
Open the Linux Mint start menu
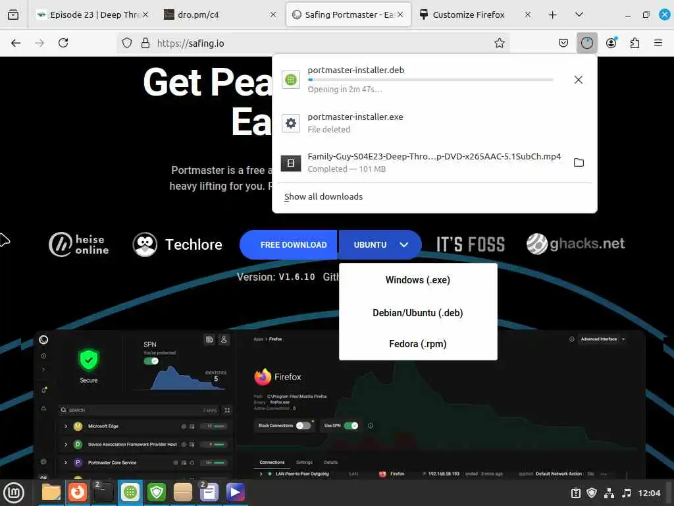pos(14,493)
